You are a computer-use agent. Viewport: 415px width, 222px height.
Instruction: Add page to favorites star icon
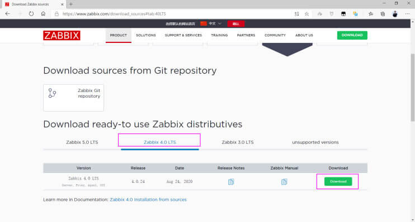[306, 14]
